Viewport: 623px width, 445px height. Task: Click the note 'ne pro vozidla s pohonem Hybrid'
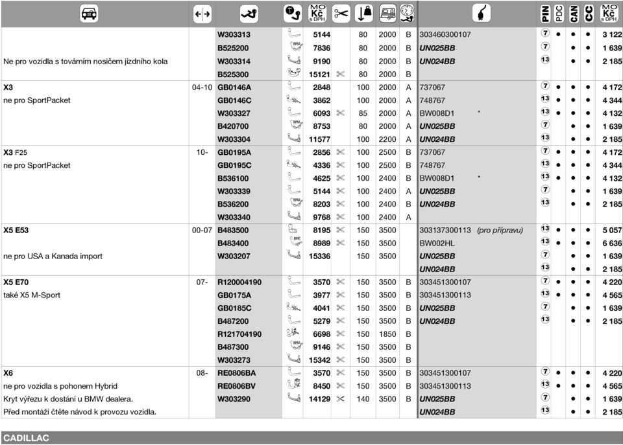(60, 386)
